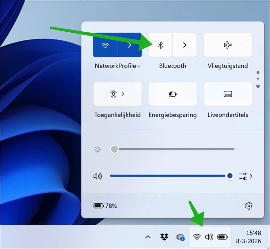Enable Liveondertitels (live captions)
Image resolution: width=270 pixels, height=249 pixels.
[228, 94]
